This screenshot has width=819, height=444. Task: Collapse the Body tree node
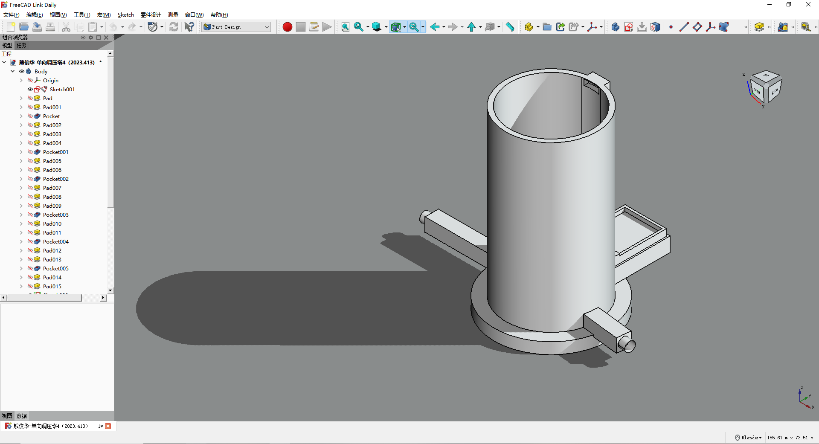pos(12,71)
